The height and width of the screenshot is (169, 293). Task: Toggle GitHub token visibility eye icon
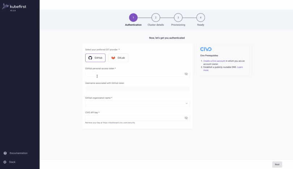pos(186,74)
